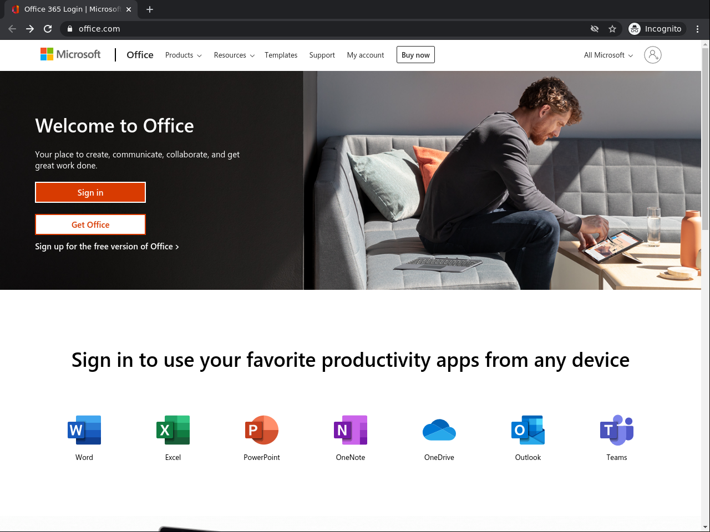The image size is (710, 532).
Task: Click the Microsoft logo
Action: [x=70, y=54]
